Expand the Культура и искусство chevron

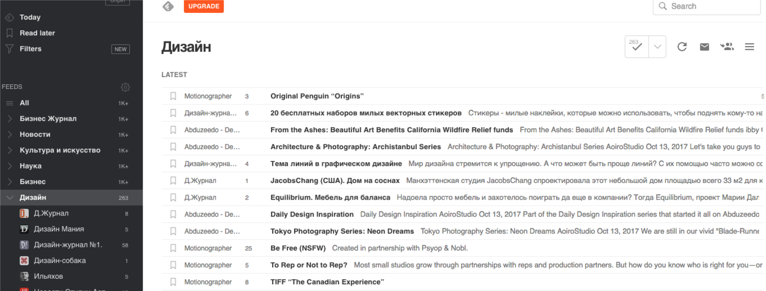(x=10, y=150)
